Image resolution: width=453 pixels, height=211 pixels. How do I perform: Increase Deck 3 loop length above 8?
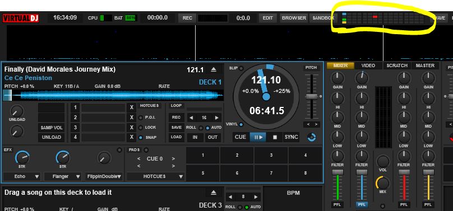[x=256, y=197]
